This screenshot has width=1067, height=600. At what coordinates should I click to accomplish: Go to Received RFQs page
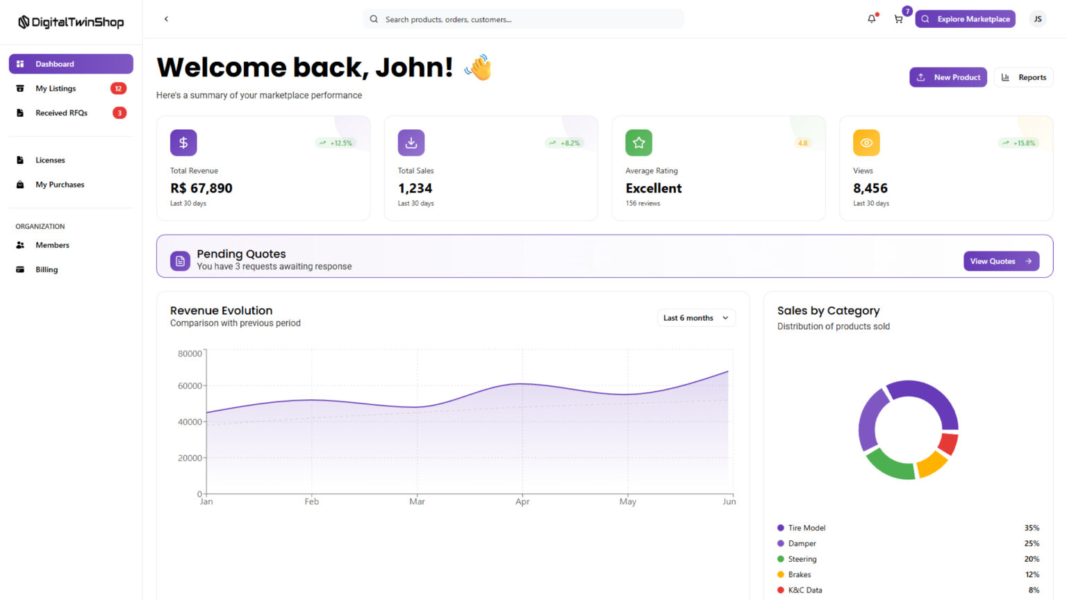click(61, 113)
